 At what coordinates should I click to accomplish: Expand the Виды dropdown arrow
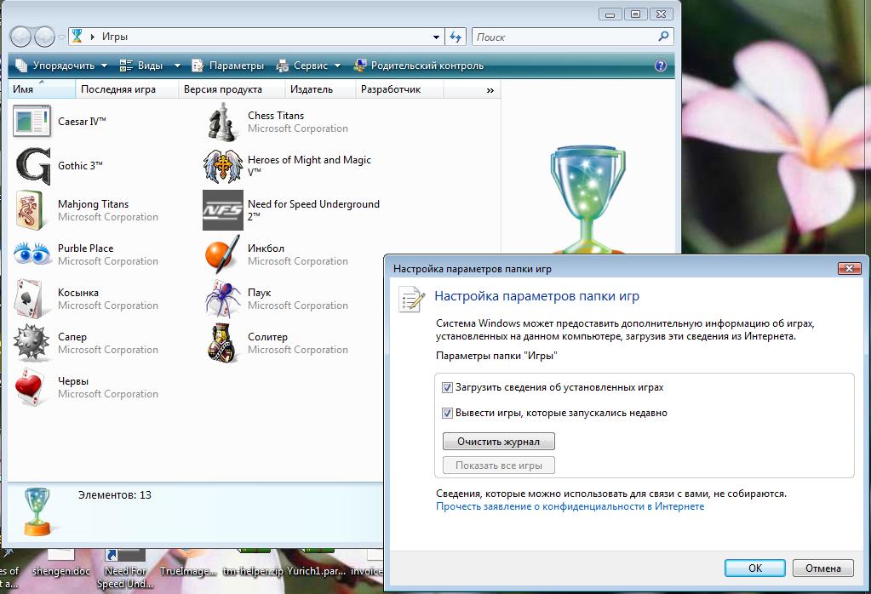pyautogui.click(x=177, y=66)
